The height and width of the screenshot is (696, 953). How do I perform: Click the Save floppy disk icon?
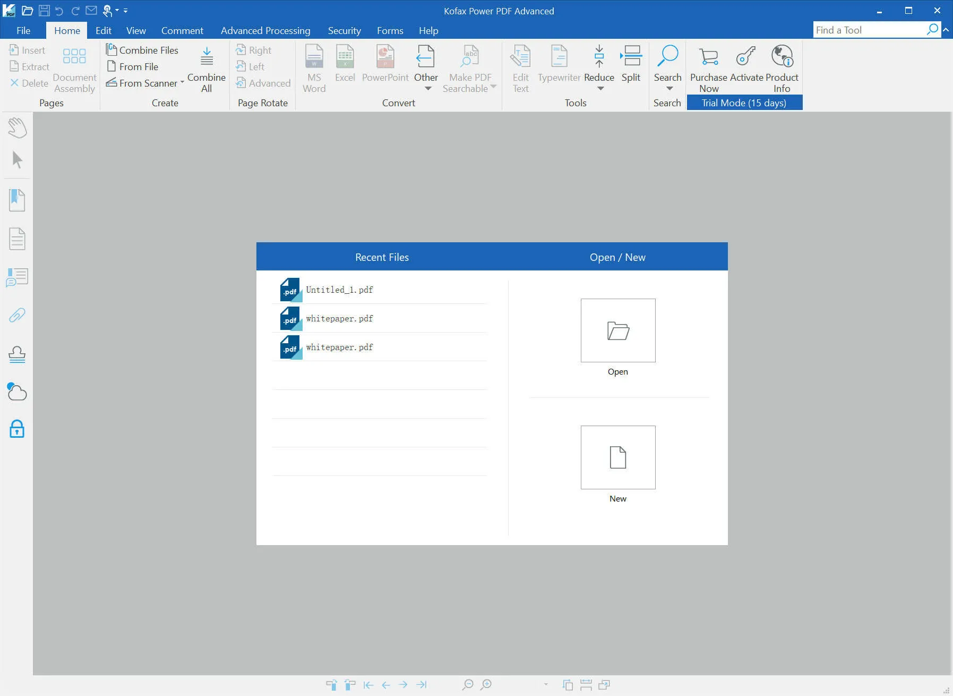44,10
